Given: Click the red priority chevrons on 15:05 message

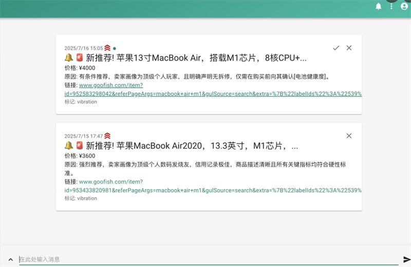Looking at the screenshot, I should [x=107, y=48].
